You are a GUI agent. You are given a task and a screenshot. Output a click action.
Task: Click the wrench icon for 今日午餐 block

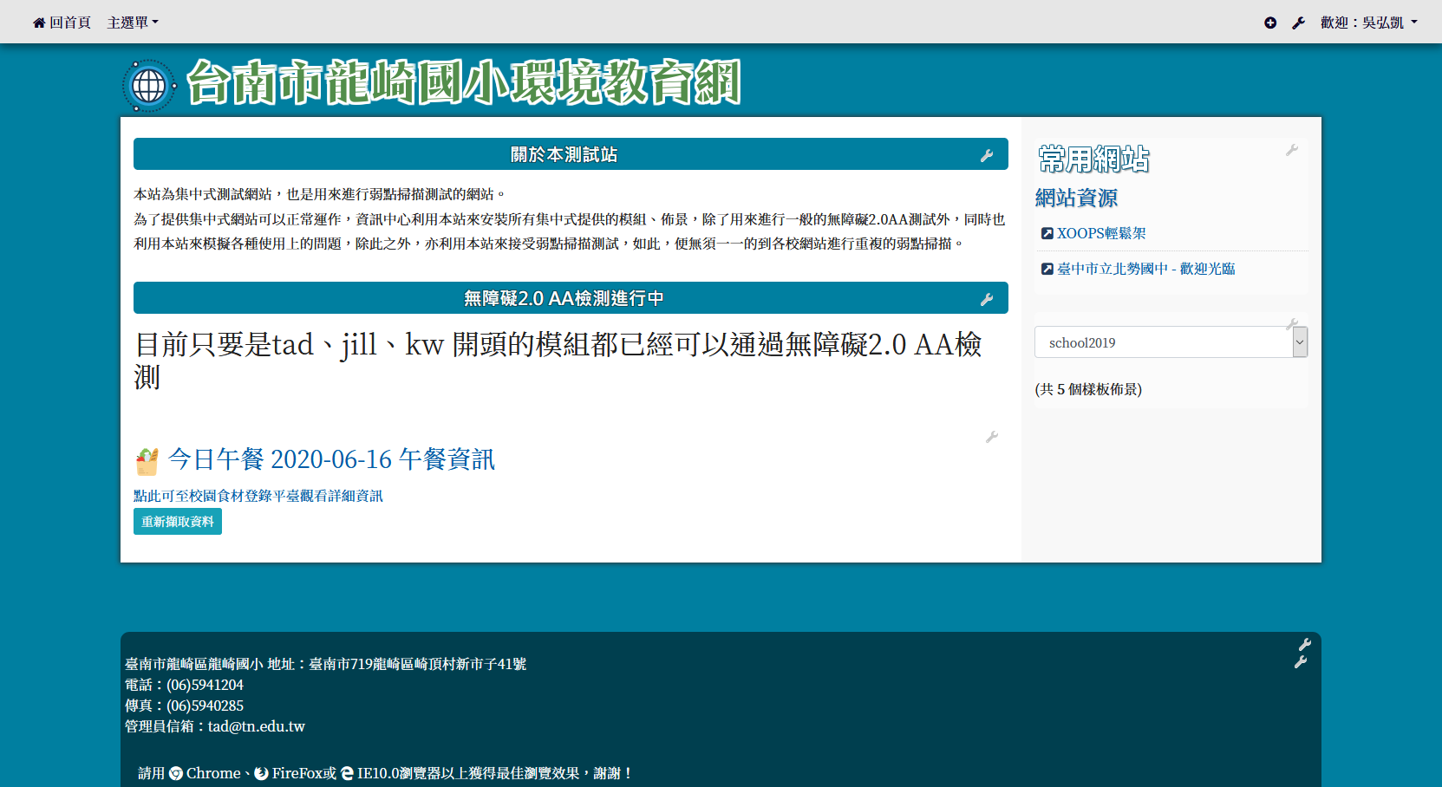point(992,437)
